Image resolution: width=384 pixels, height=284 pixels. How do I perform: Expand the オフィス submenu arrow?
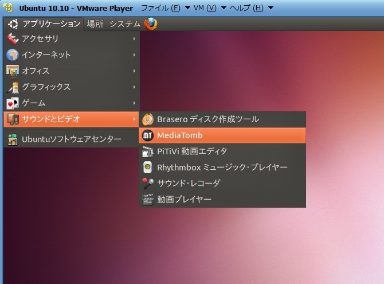point(134,71)
